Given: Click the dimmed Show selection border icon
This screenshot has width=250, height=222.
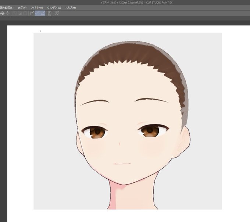Looking at the screenshot, I should 25,13.
